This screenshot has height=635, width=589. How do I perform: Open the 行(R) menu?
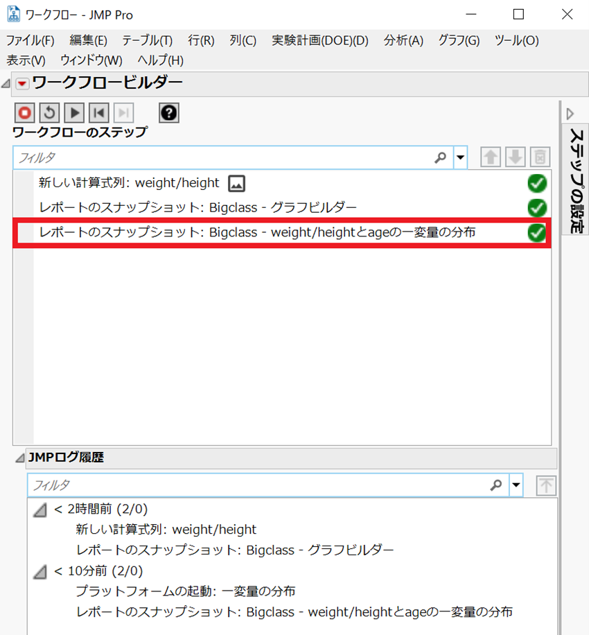pos(201,40)
